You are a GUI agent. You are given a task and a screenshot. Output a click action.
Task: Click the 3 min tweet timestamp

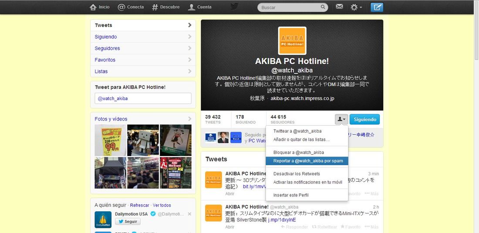click(x=373, y=173)
